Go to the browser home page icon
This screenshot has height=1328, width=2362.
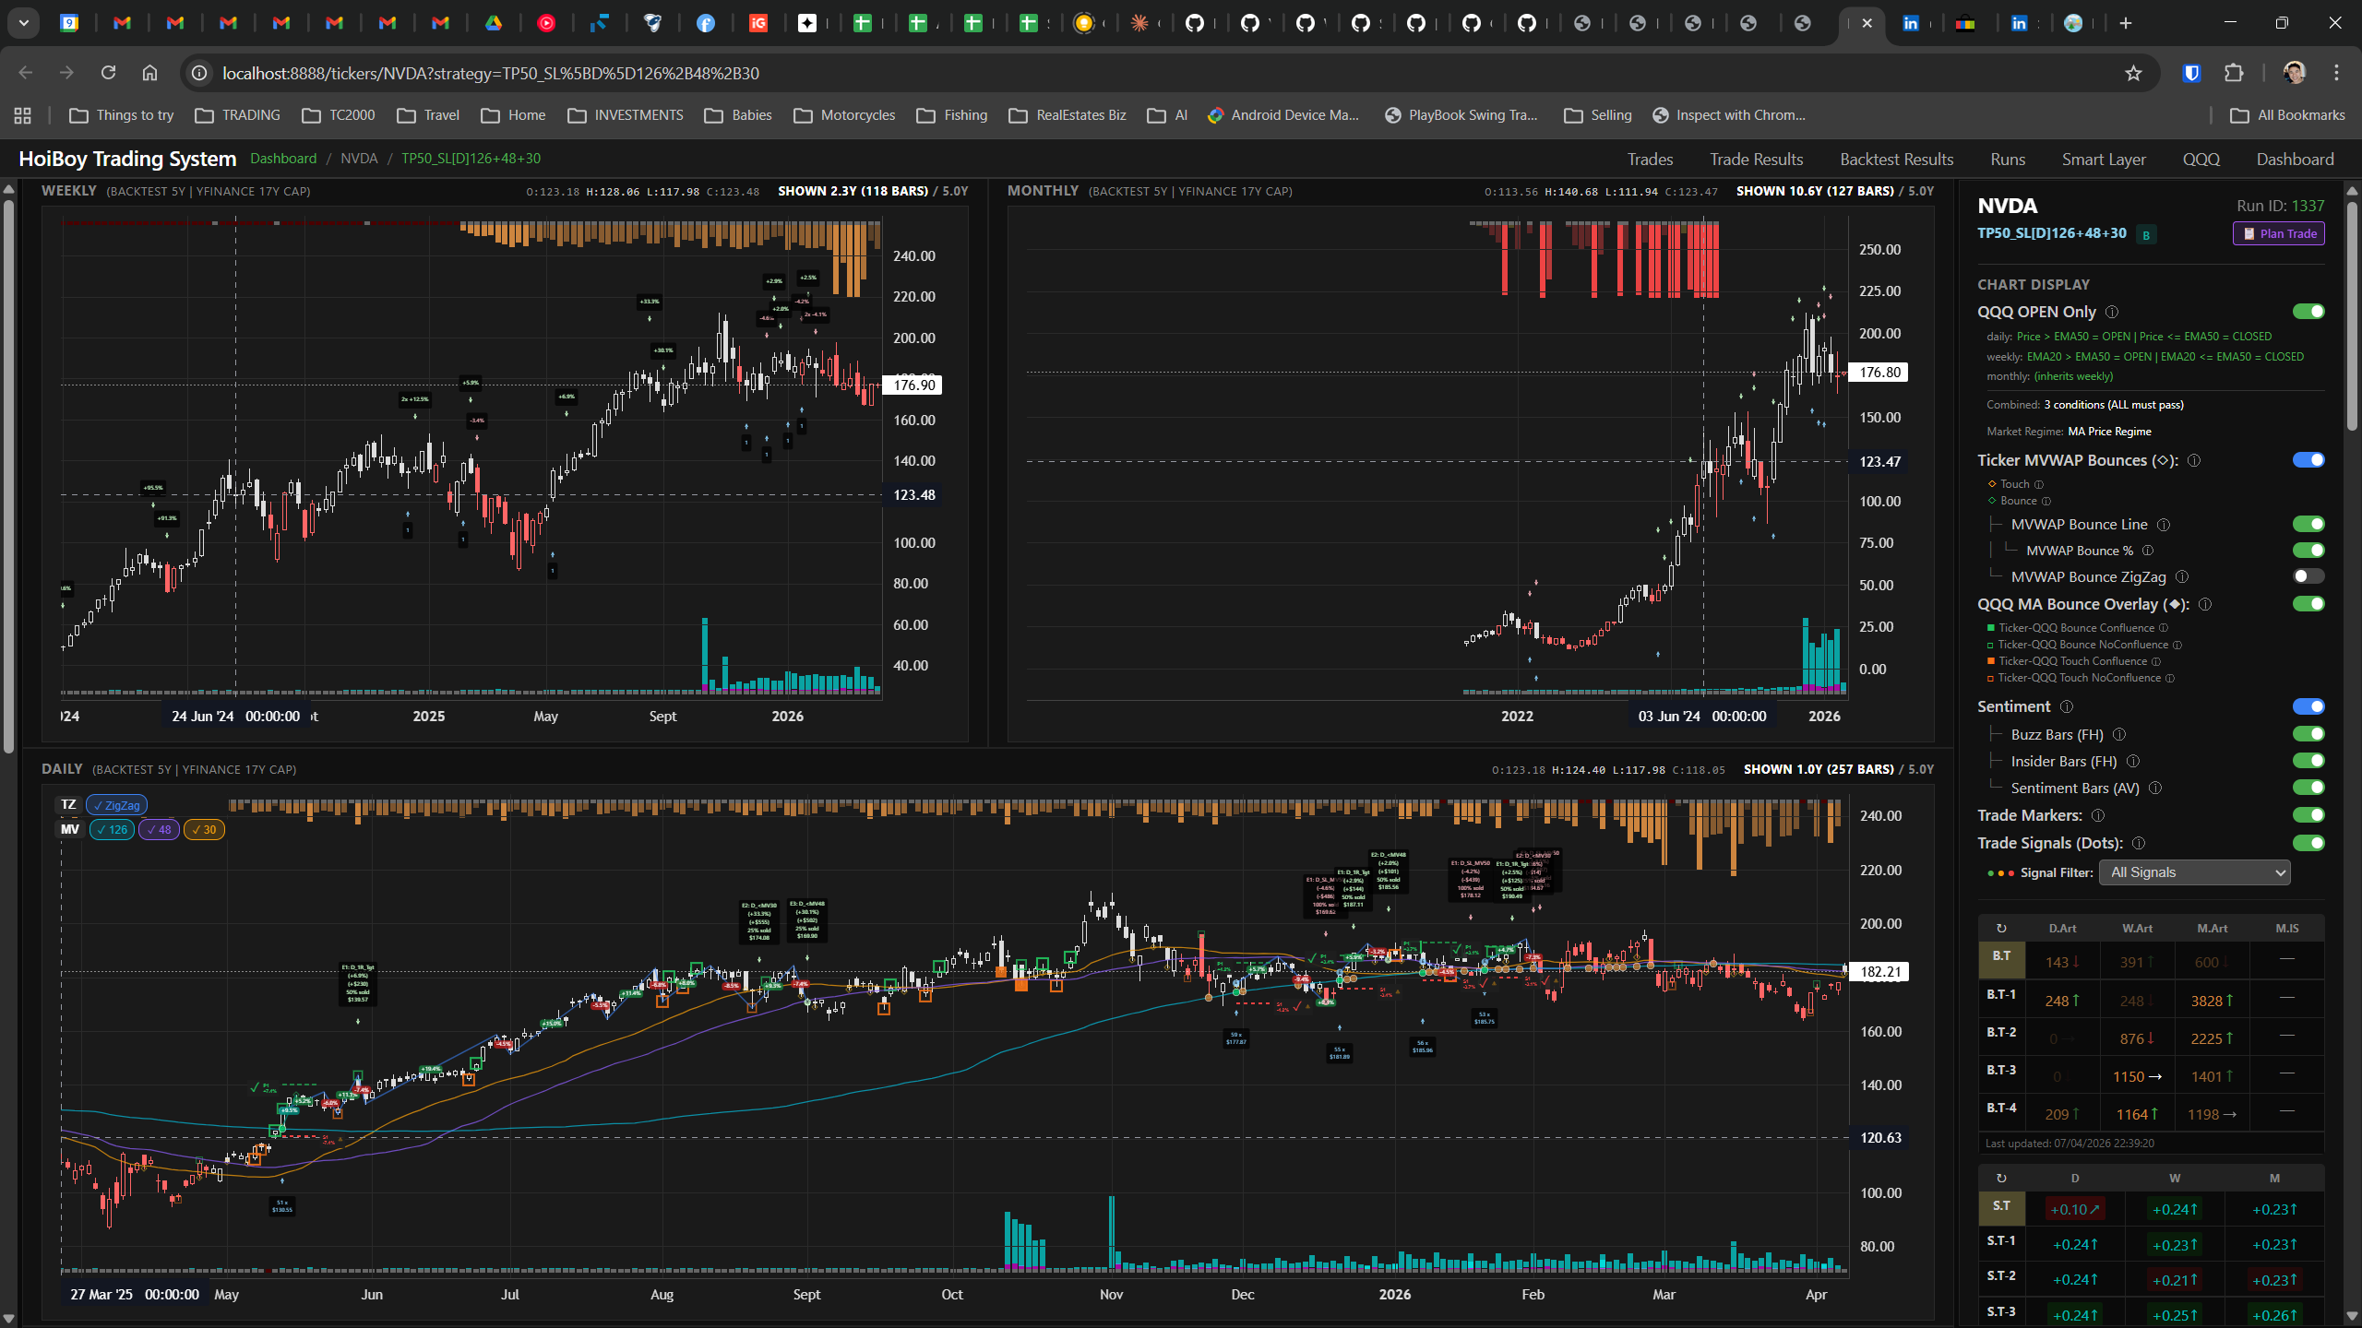pos(149,73)
